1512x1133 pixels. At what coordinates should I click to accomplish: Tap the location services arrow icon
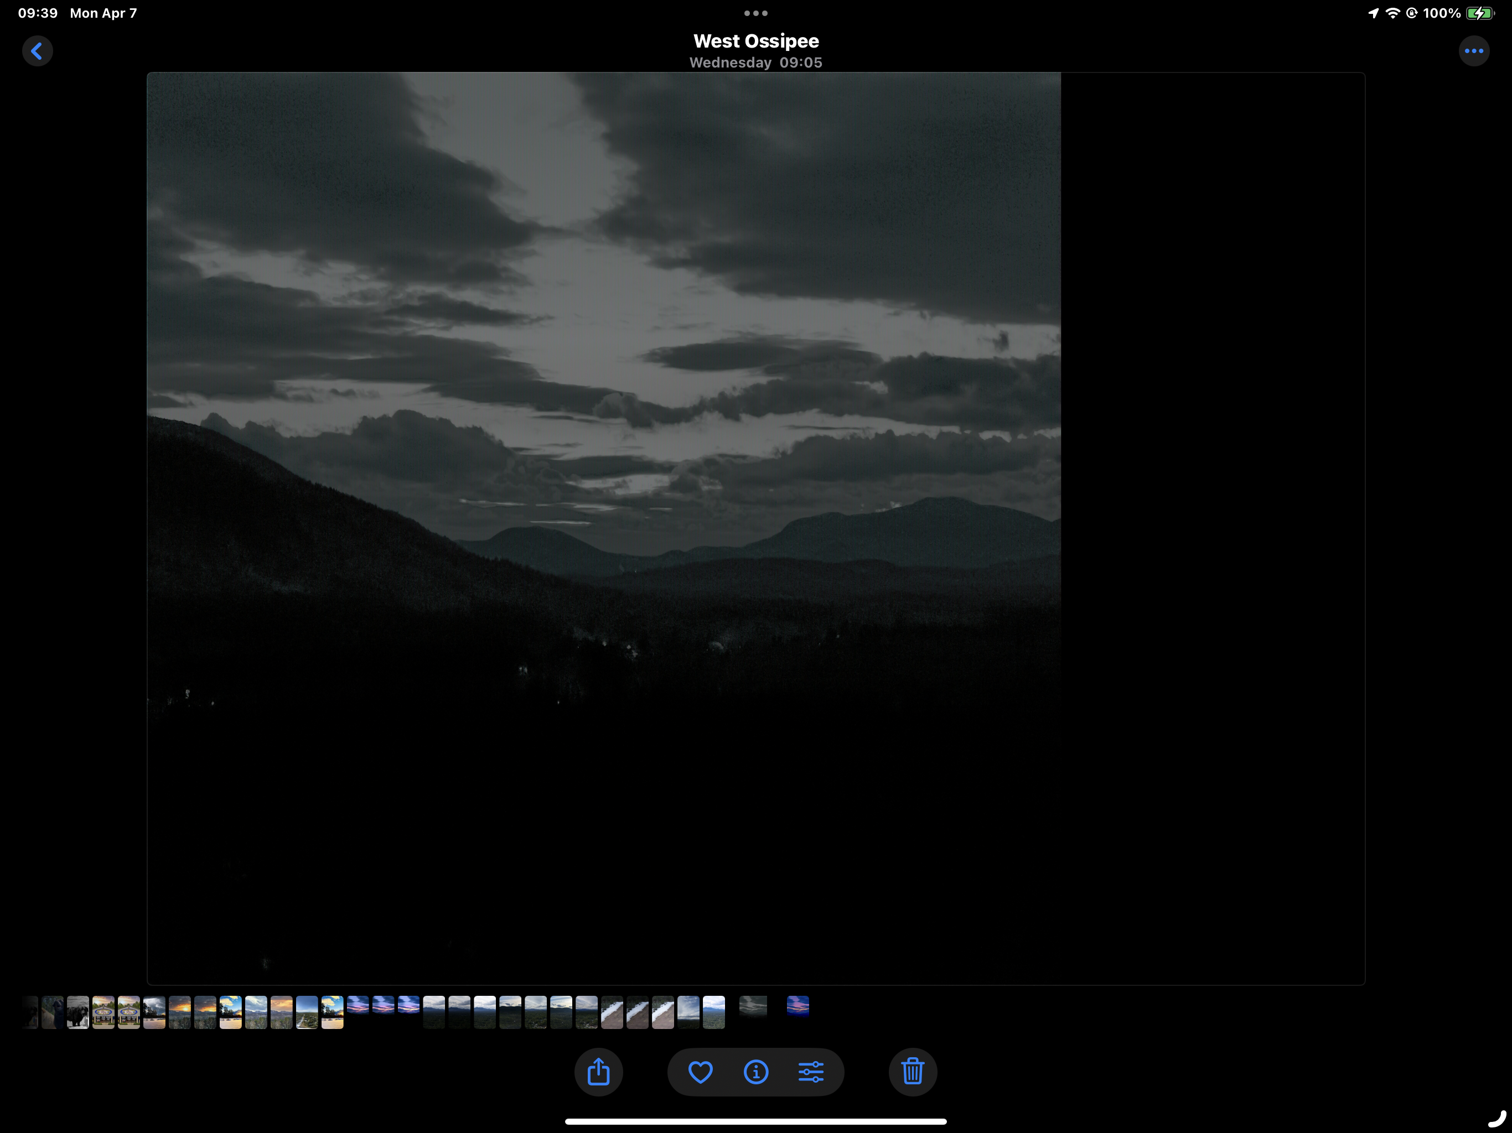[1373, 13]
